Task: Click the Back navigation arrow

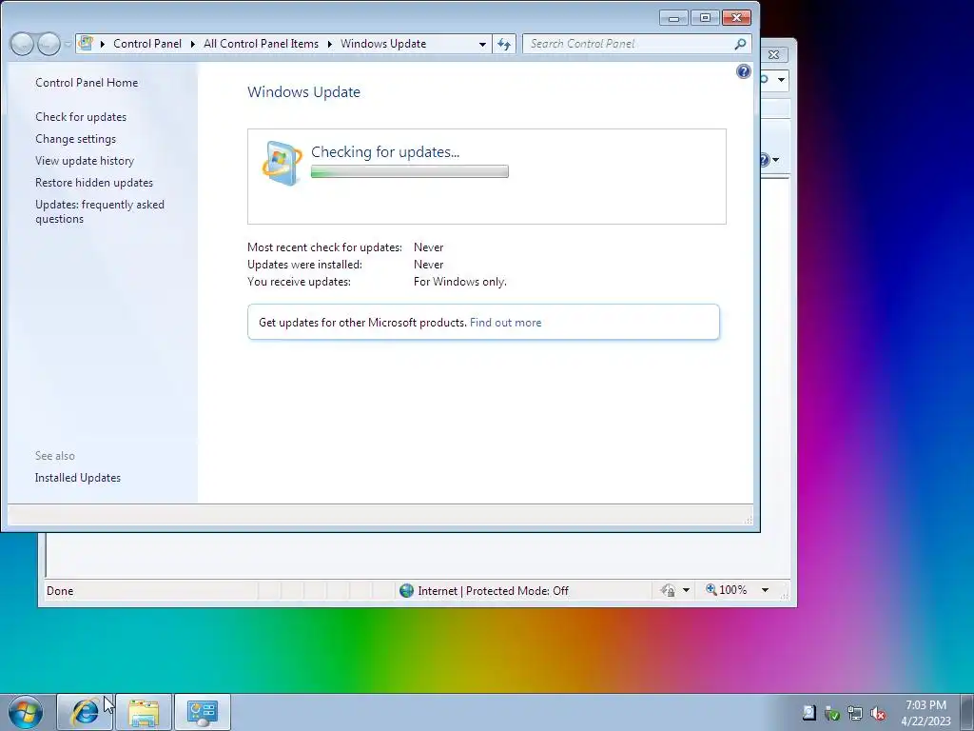Action: tap(23, 44)
